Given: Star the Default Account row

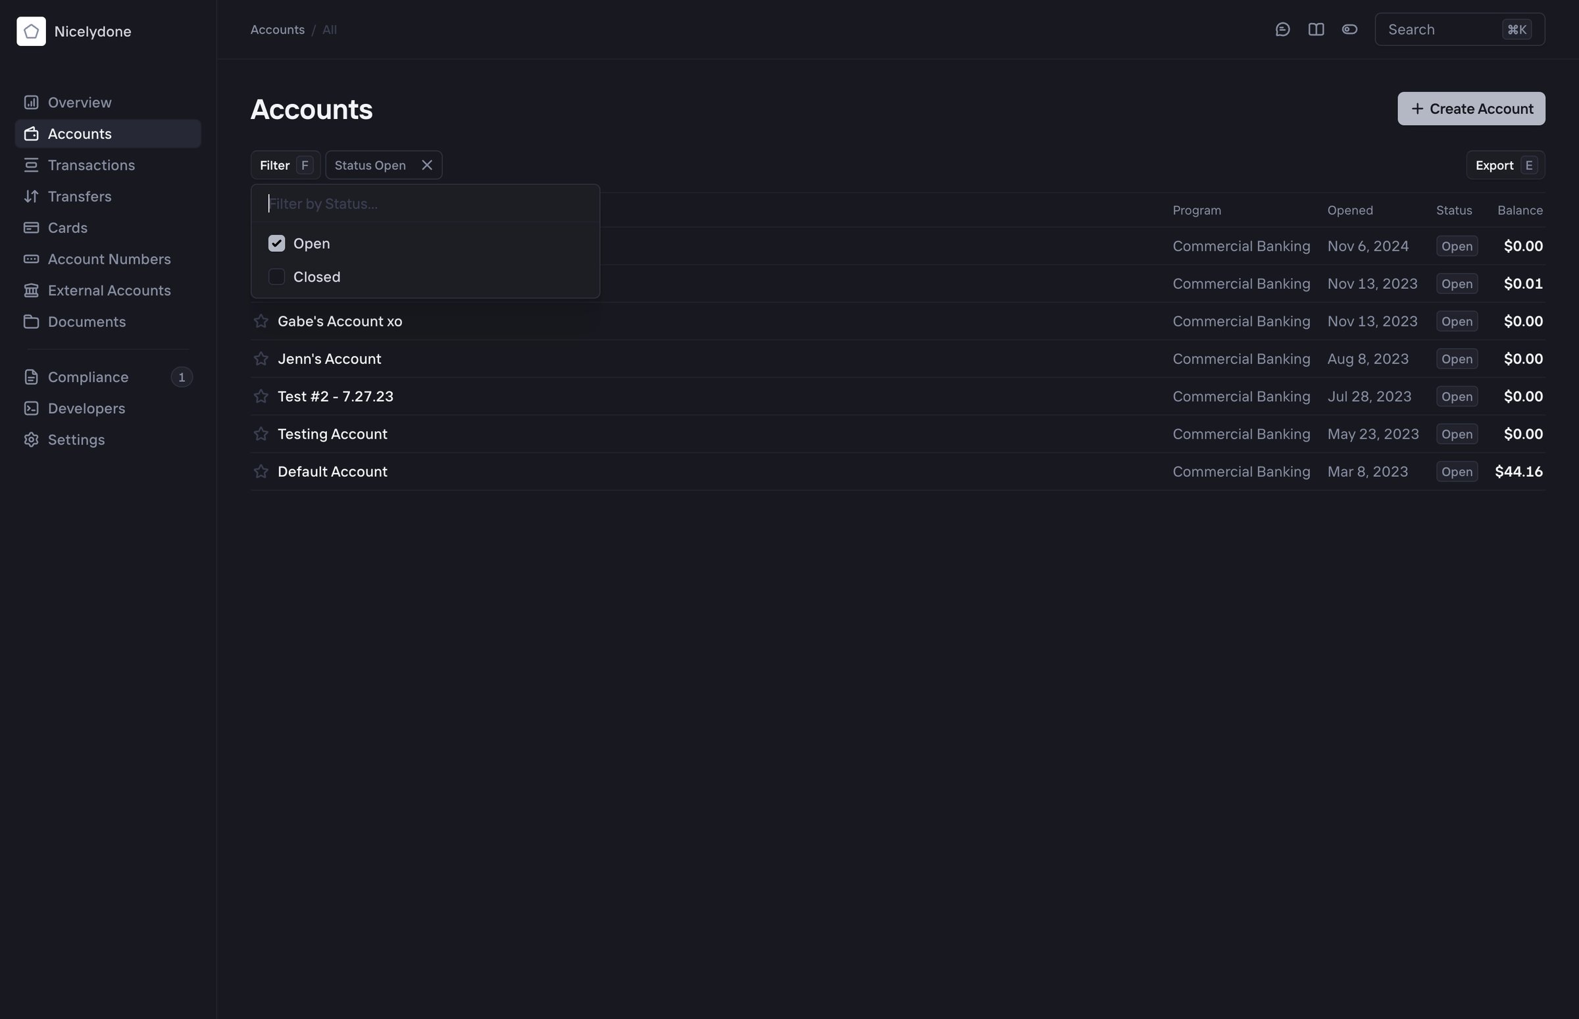Looking at the screenshot, I should [x=261, y=472].
